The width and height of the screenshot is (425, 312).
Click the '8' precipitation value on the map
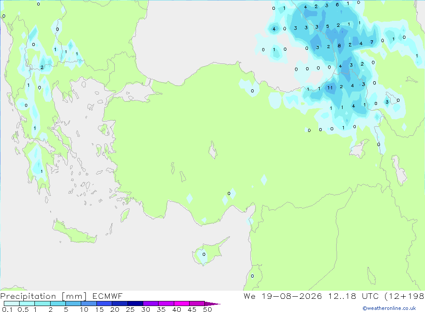click(x=339, y=46)
